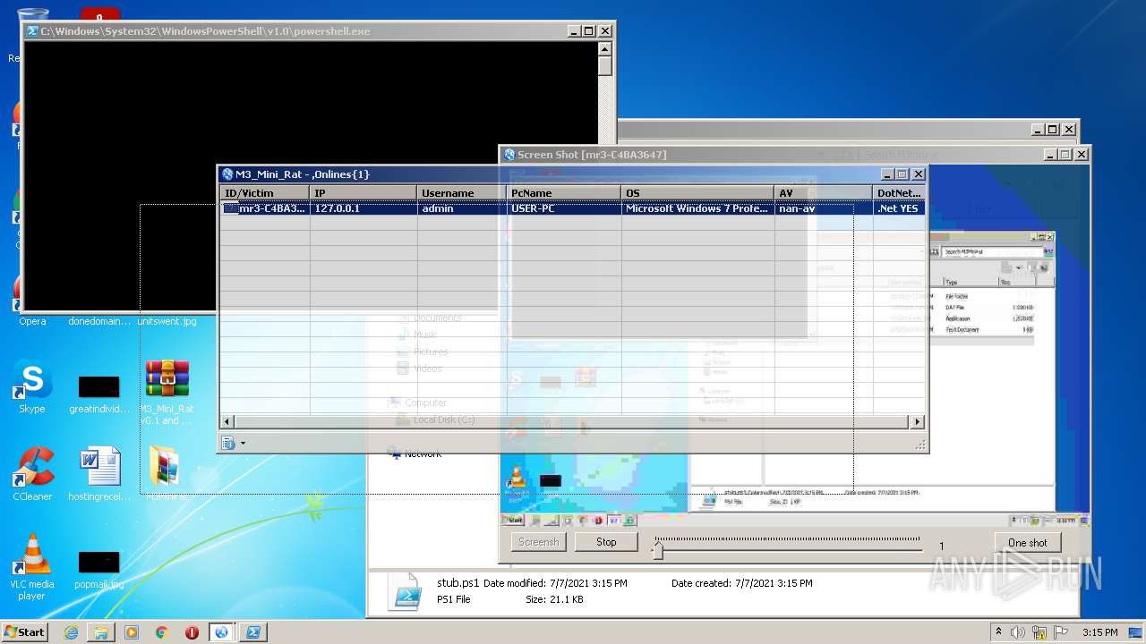
Task: Move the screenshot quality slider thumb
Action: tap(658, 548)
